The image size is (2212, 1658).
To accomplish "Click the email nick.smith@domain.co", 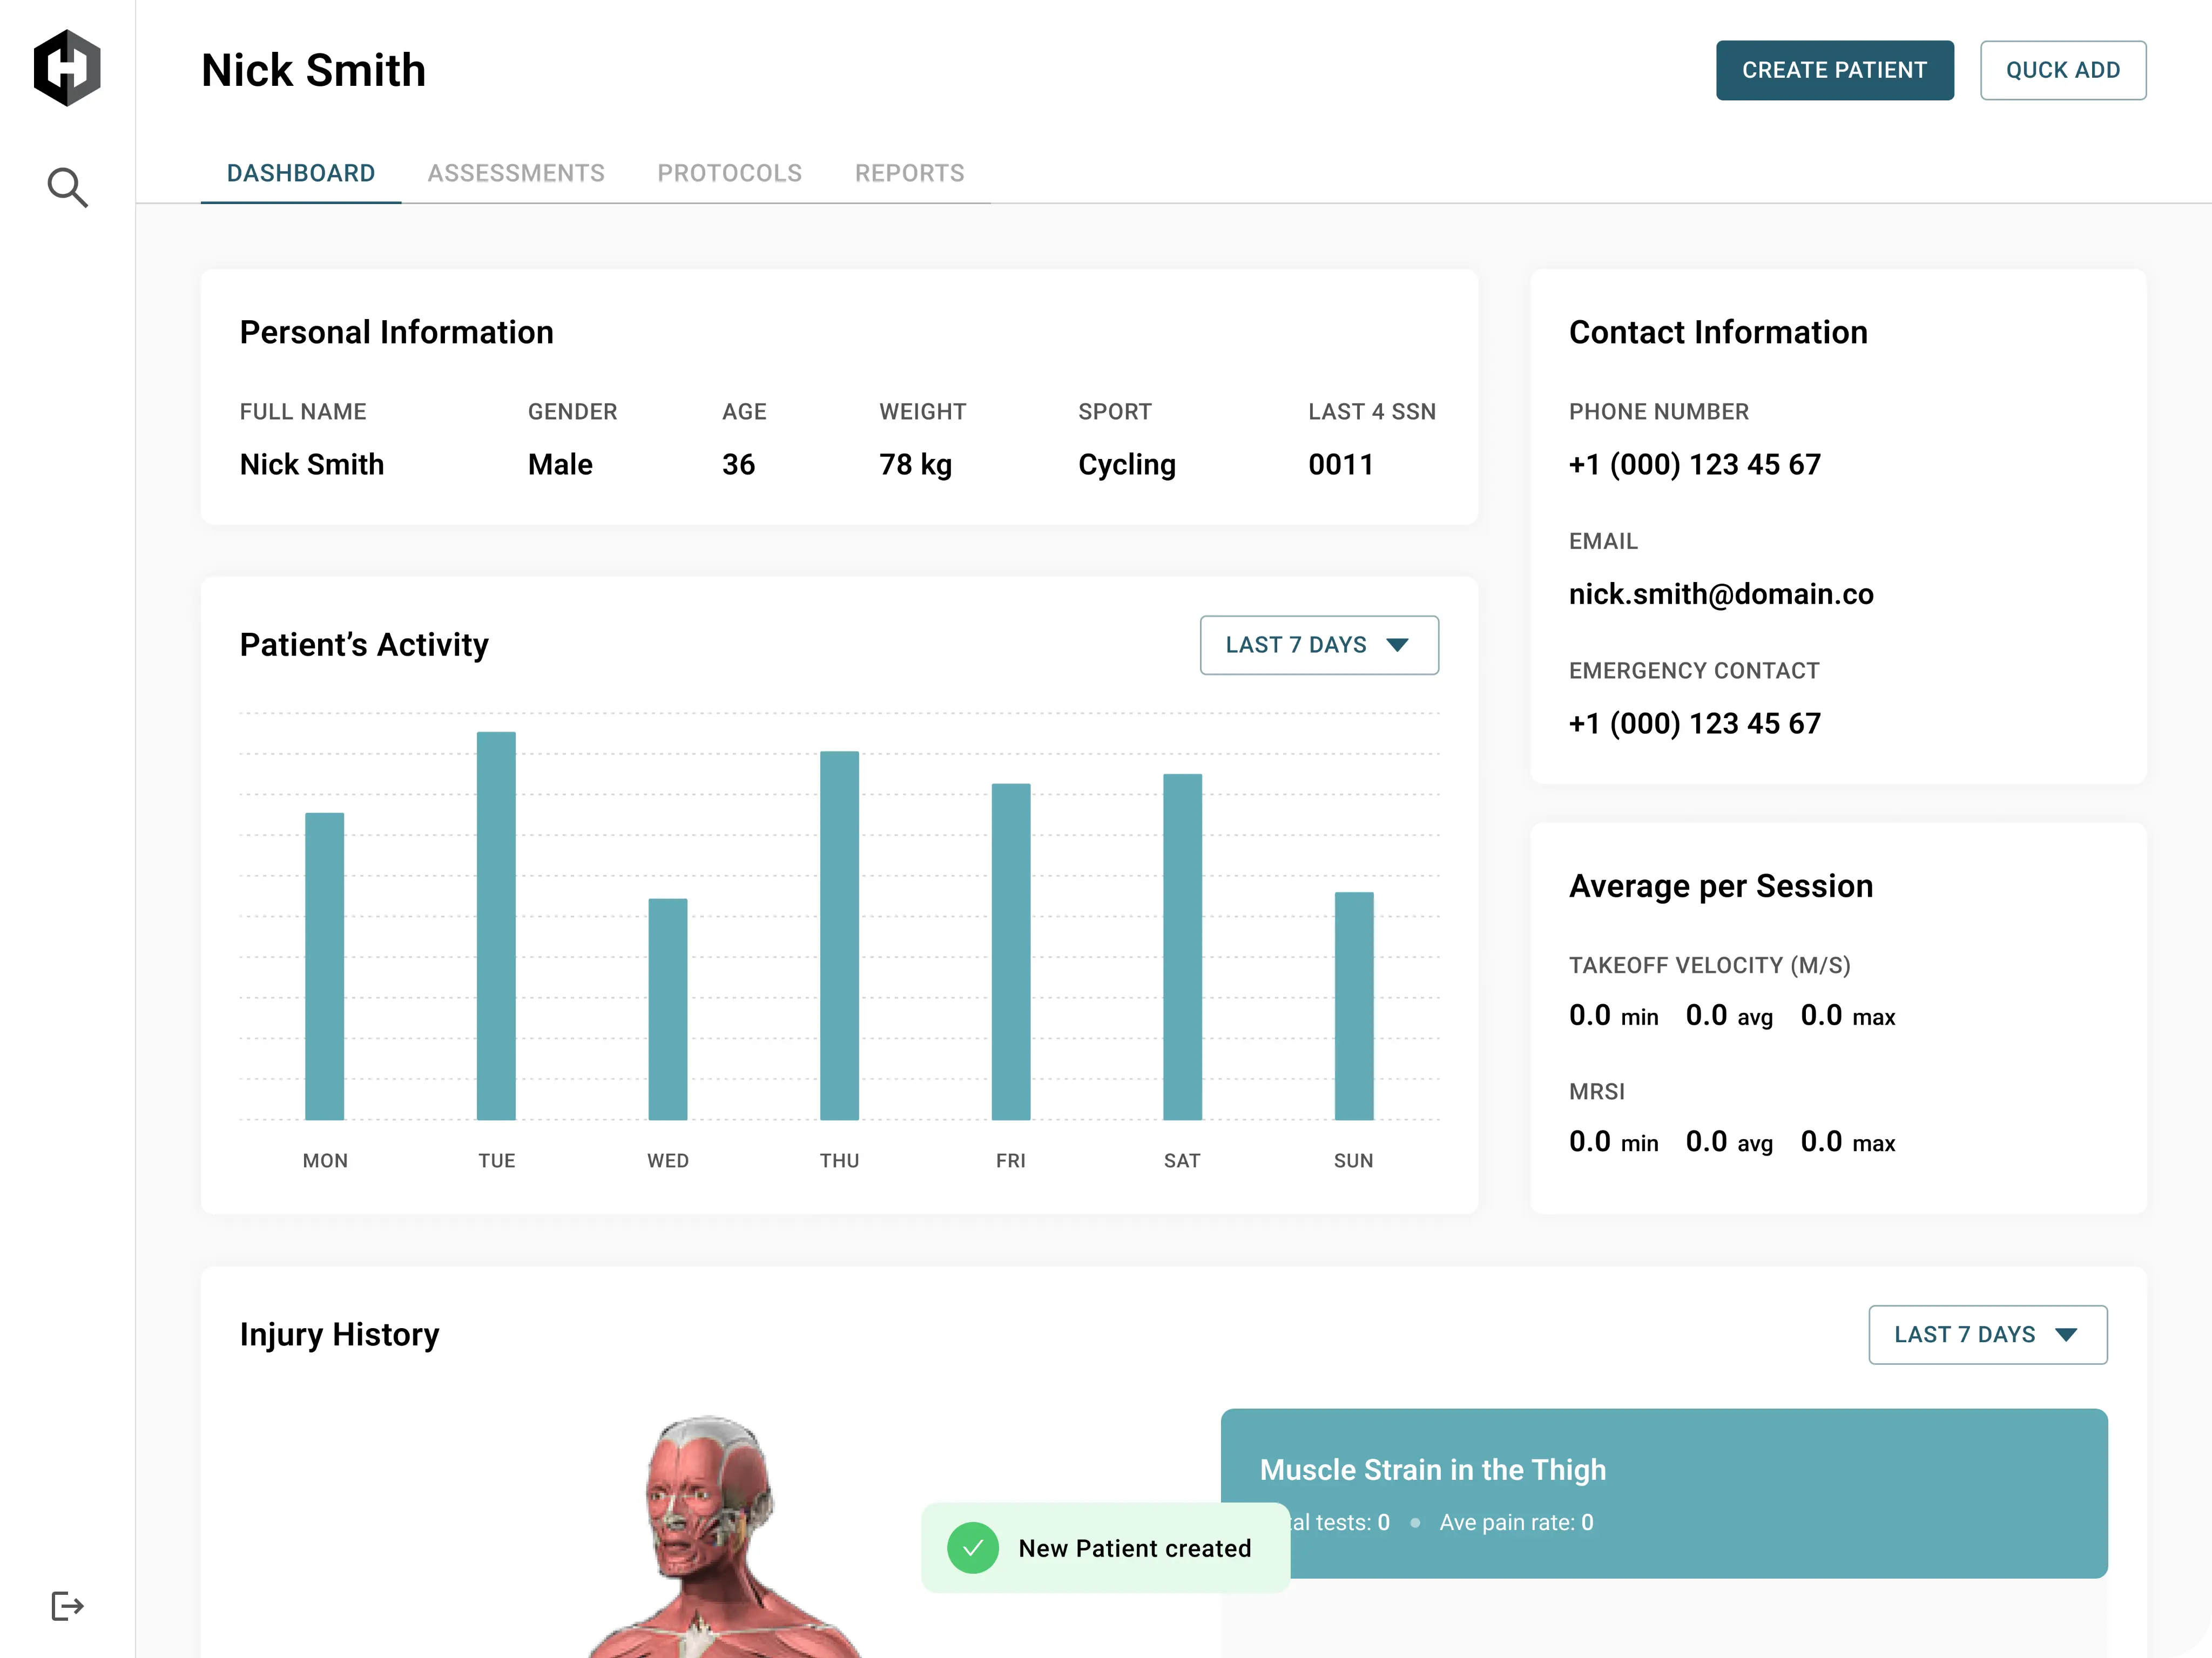I will point(1721,594).
